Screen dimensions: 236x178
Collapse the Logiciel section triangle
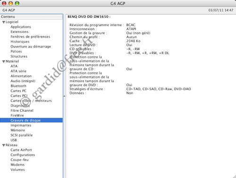(x=4, y=22)
